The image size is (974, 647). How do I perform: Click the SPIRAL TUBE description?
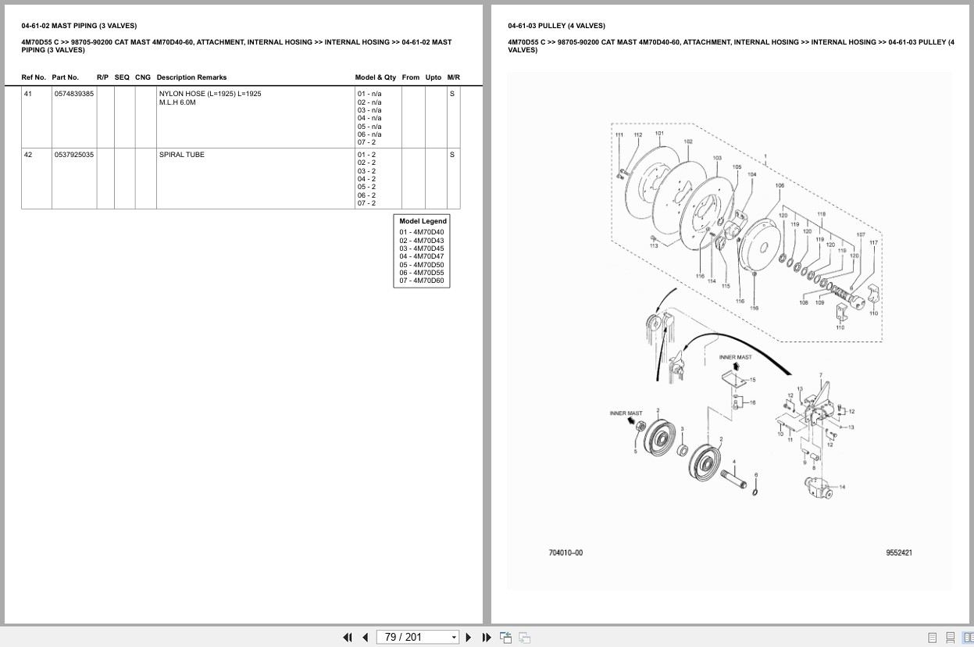click(x=182, y=155)
